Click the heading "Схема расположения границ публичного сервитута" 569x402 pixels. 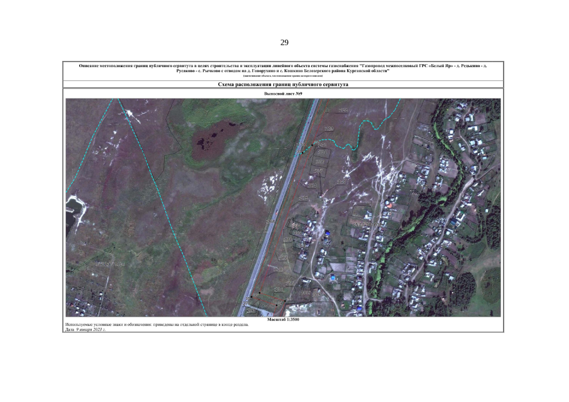(283, 84)
